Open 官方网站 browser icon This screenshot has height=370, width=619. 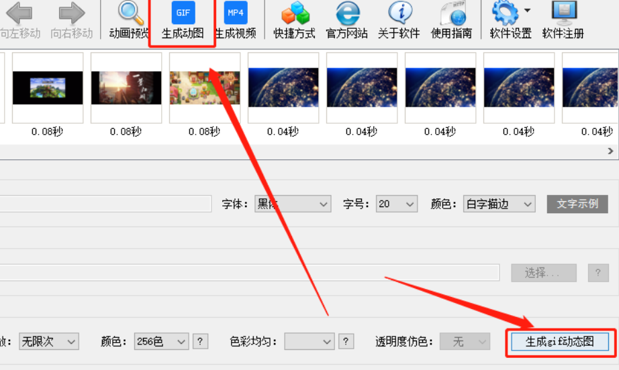pyautogui.click(x=347, y=13)
